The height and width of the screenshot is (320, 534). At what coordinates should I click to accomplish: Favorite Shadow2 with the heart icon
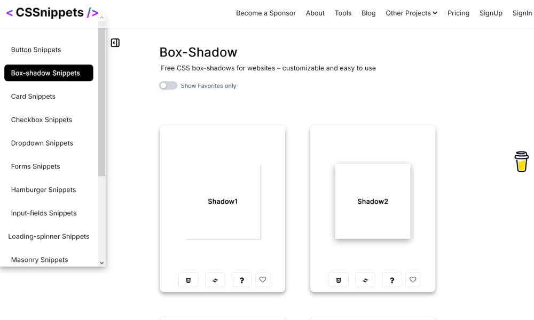[x=412, y=279]
